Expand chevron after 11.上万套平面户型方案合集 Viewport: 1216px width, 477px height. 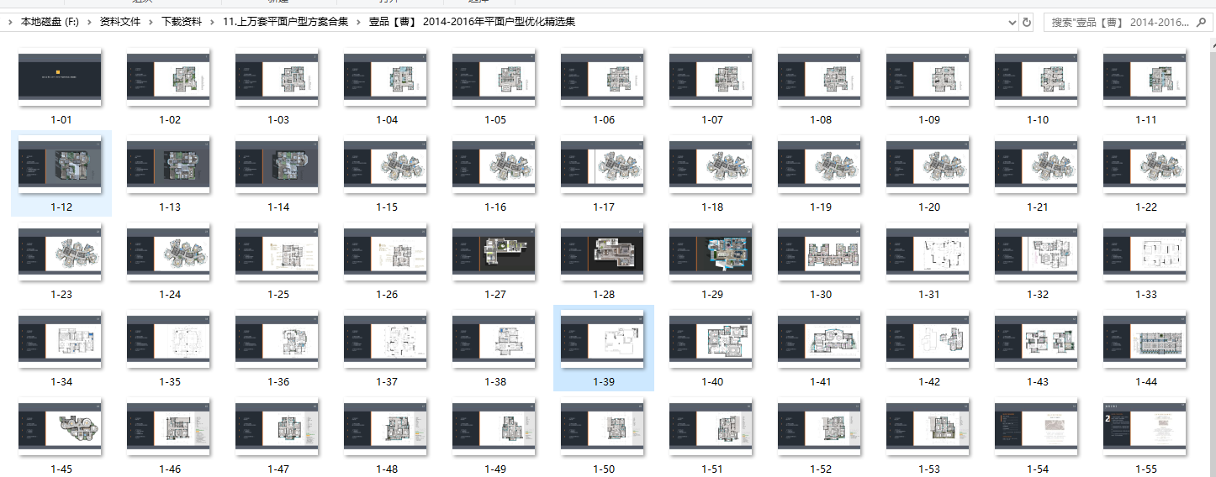pyautogui.click(x=359, y=23)
